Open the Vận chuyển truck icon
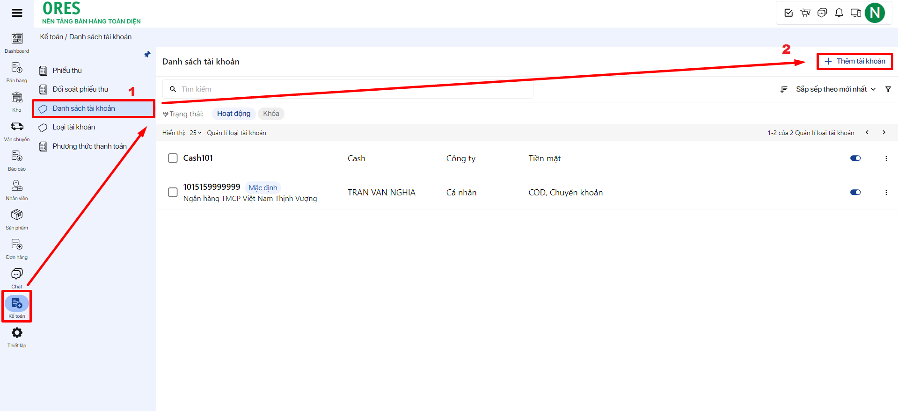The width and height of the screenshot is (898, 416). [17, 130]
